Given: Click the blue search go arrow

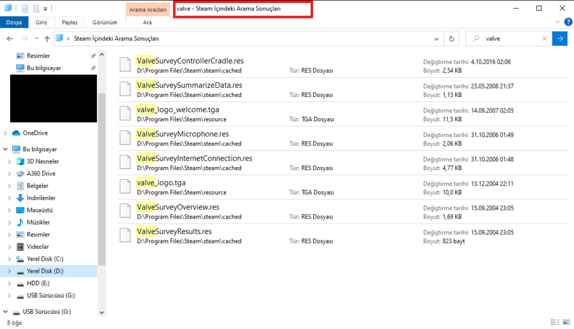Looking at the screenshot, I should point(559,39).
